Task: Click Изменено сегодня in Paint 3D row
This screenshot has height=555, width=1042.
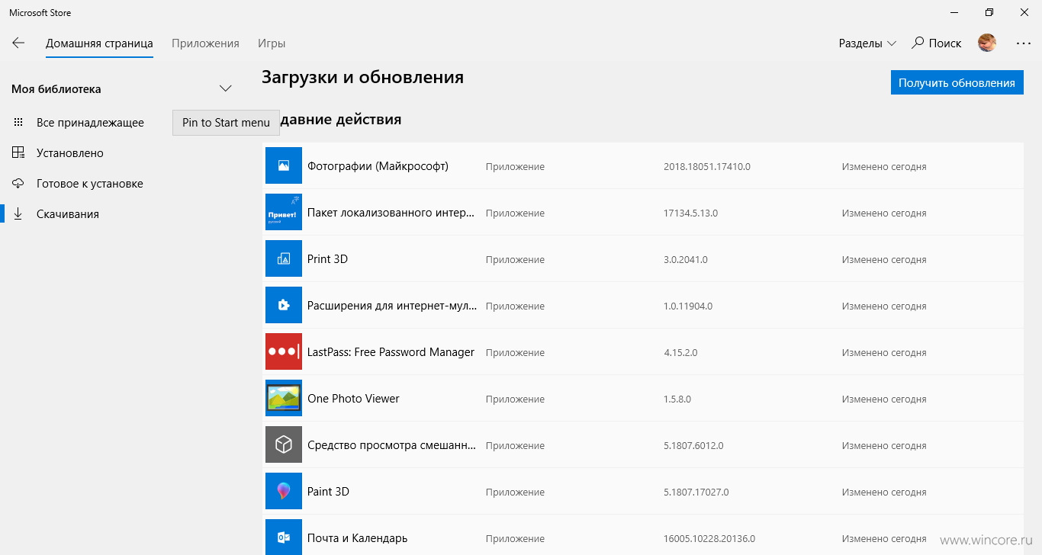Action: 884,492
